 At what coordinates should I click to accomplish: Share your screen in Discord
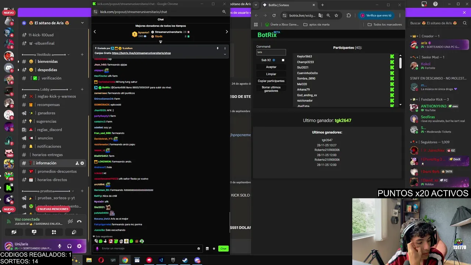pyautogui.click(x=34, y=232)
